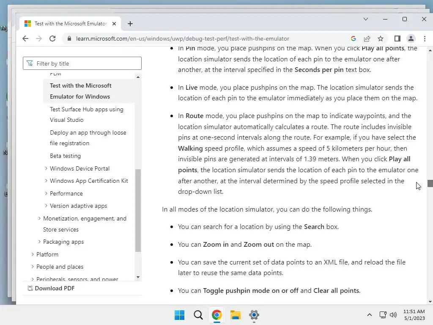
Task: Click 'Seconds per pin' bold text
Action: (319, 70)
